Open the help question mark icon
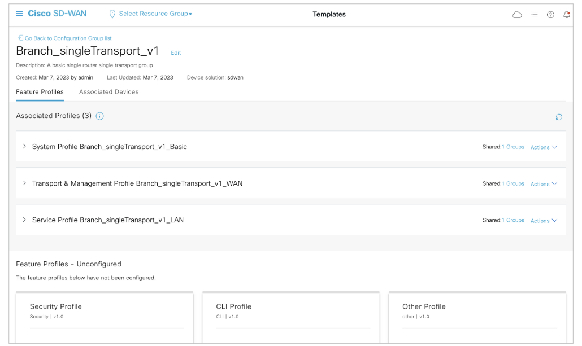The width and height of the screenshot is (582, 346). [x=550, y=15]
